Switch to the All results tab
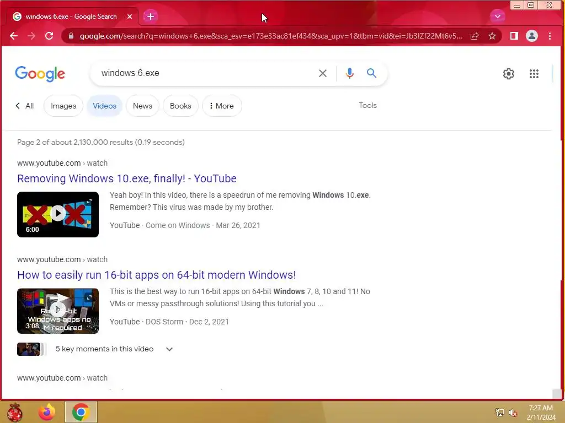 [25, 106]
